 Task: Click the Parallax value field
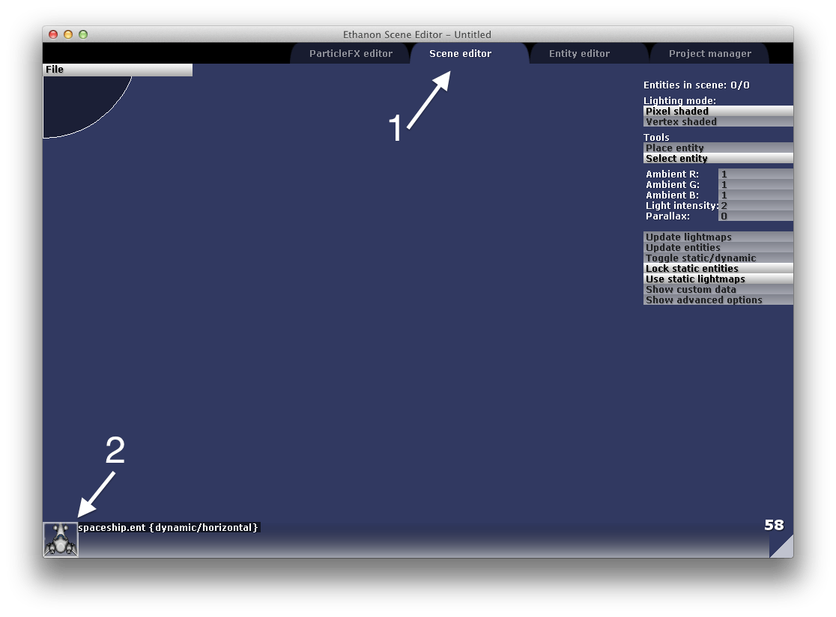754,216
